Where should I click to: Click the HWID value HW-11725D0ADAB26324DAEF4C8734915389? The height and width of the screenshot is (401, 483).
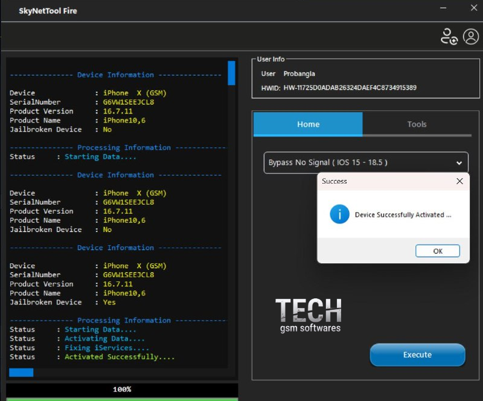(350, 88)
